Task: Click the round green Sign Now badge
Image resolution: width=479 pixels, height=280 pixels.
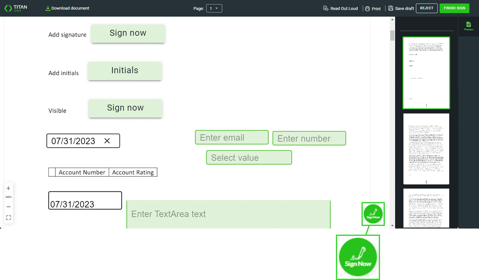Action: (x=373, y=214)
